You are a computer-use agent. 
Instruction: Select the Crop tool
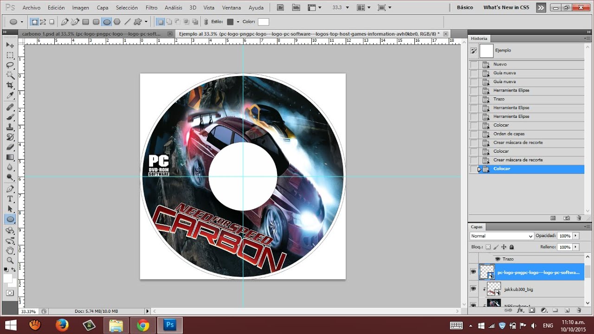10,85
